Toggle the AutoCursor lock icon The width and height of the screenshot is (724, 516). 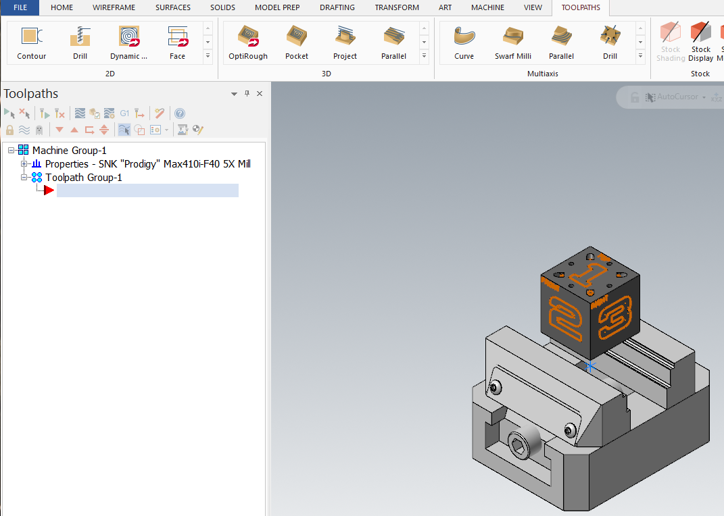pos(635,97)
